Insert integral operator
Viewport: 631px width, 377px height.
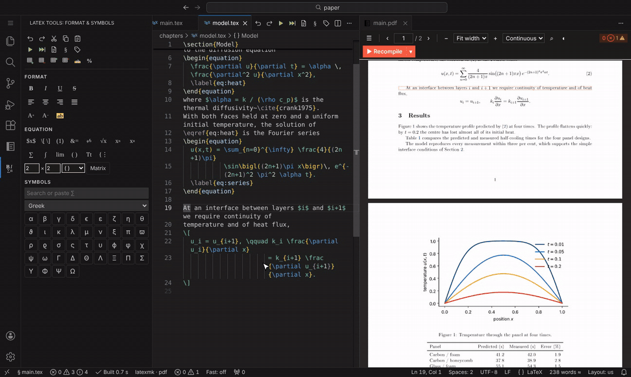pos(45,154)
